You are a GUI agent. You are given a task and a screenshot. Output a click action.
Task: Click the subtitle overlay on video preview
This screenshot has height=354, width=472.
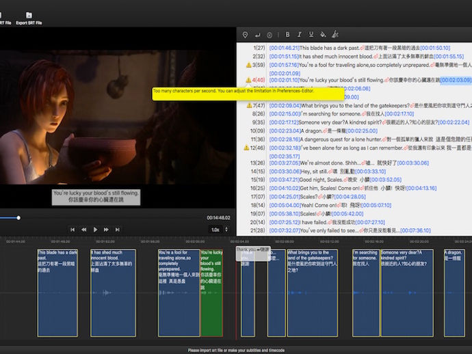pos(96,197)
